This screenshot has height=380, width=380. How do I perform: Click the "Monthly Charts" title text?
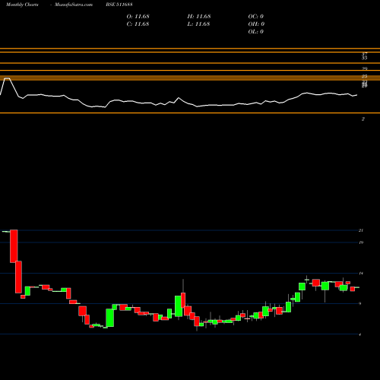click(22, 5)
